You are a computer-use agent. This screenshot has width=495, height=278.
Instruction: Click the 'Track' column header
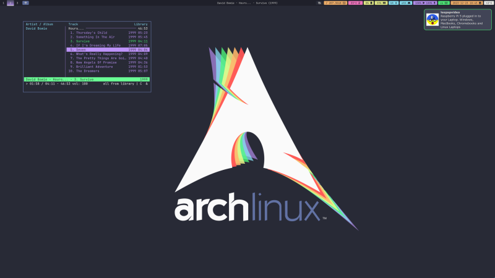[x=73, y=24]
